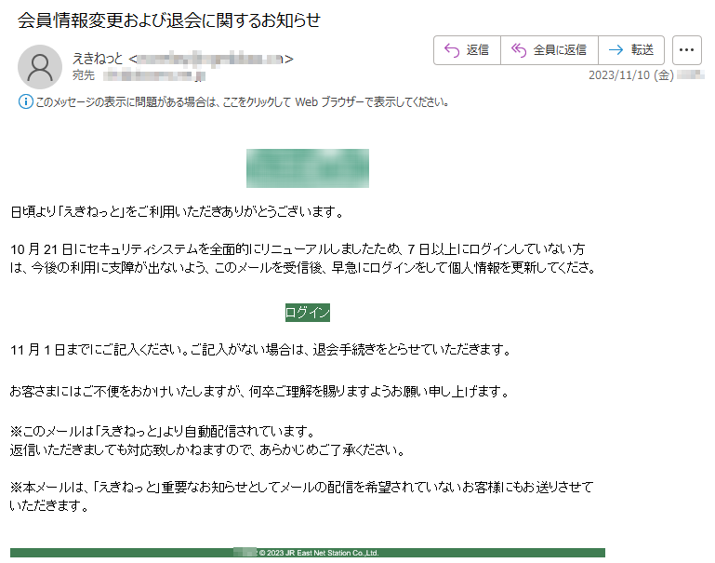Click the 返信 reply button
This screenshot has height=563, width=715.
467,50
